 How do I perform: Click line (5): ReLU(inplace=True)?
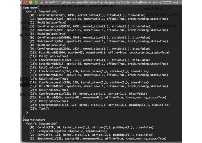48,34
